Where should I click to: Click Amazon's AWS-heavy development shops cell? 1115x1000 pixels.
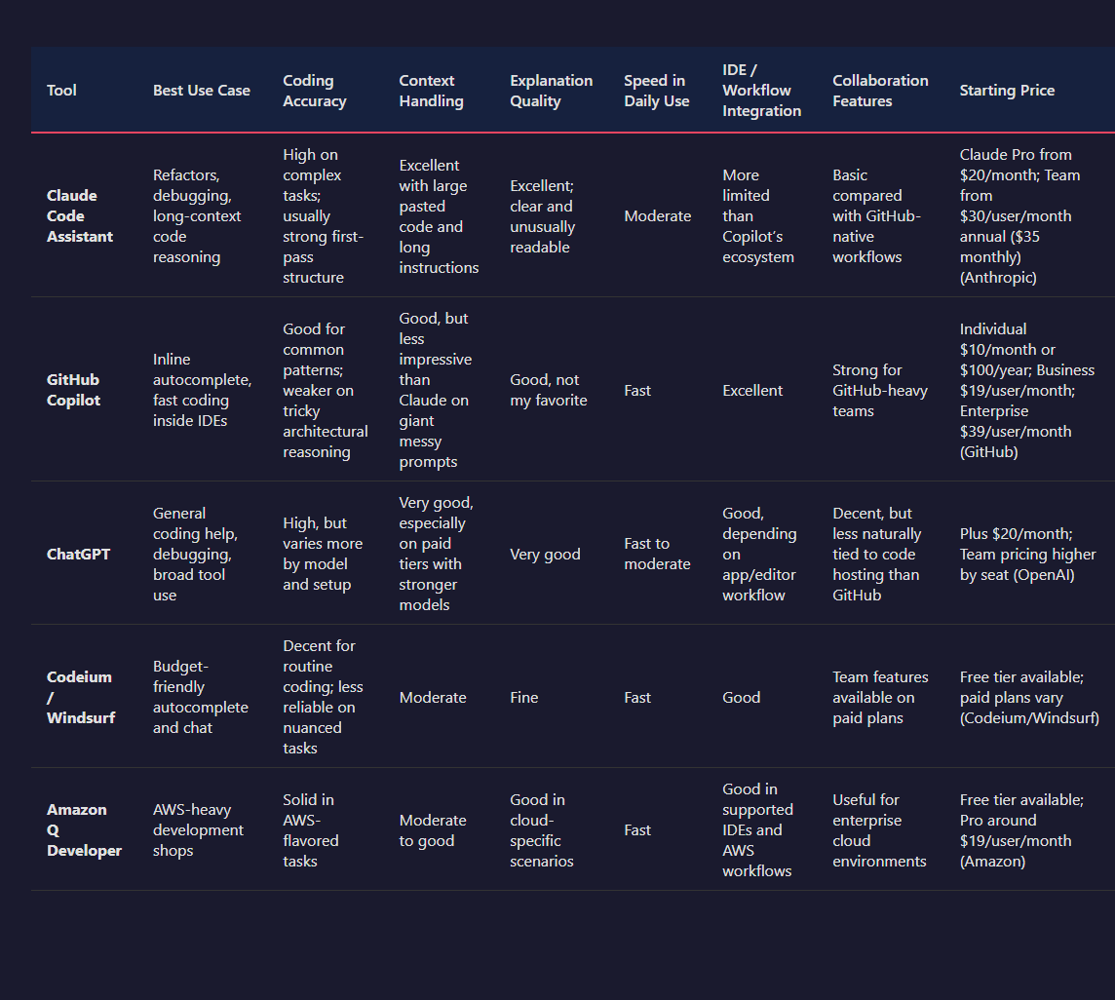click(x=198, y=829)
